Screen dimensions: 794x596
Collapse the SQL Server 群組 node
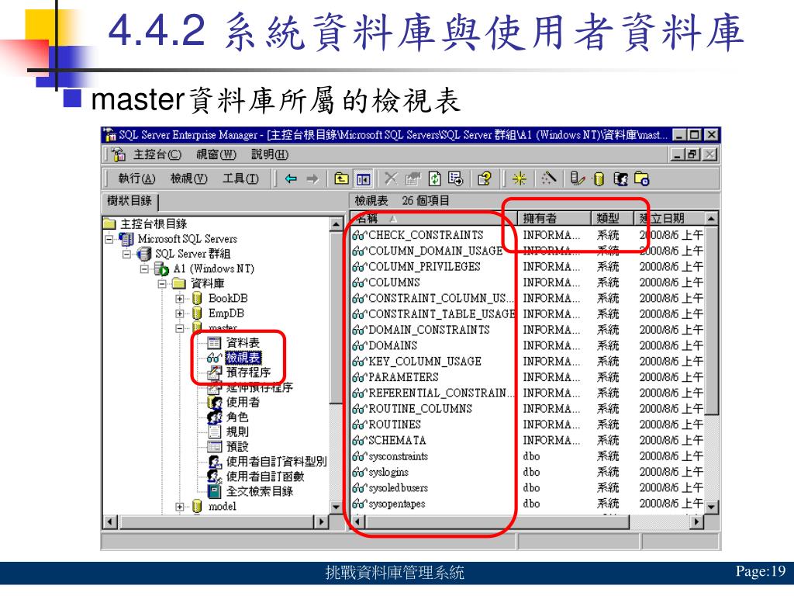126,254
